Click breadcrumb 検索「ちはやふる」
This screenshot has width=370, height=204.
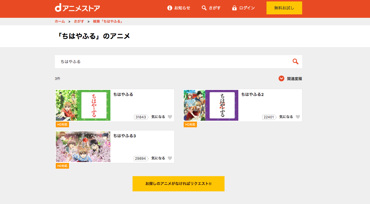[108, 22]
